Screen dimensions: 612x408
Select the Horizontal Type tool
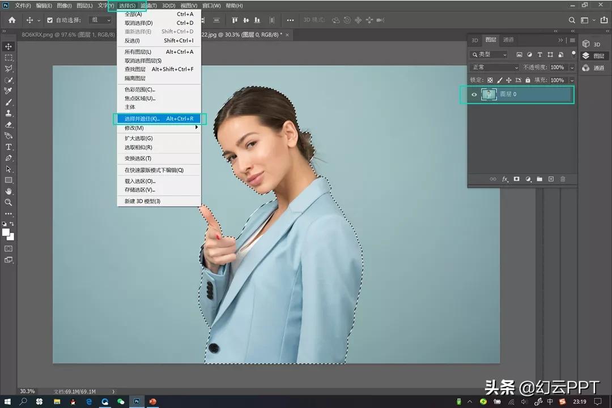(8, 147)
